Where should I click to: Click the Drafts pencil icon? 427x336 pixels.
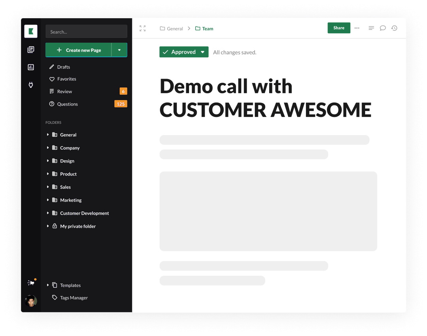pyautogui.click(x=52, y=67)
